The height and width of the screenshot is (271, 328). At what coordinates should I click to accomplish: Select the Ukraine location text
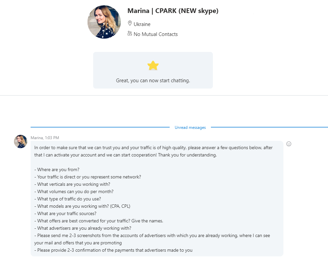click(142, 24)
